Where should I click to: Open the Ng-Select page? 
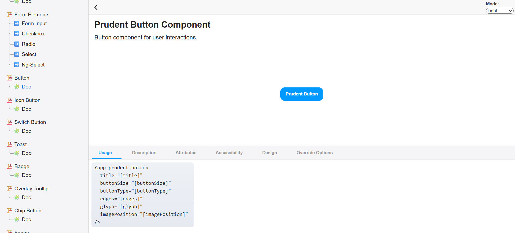coord(33,65)
